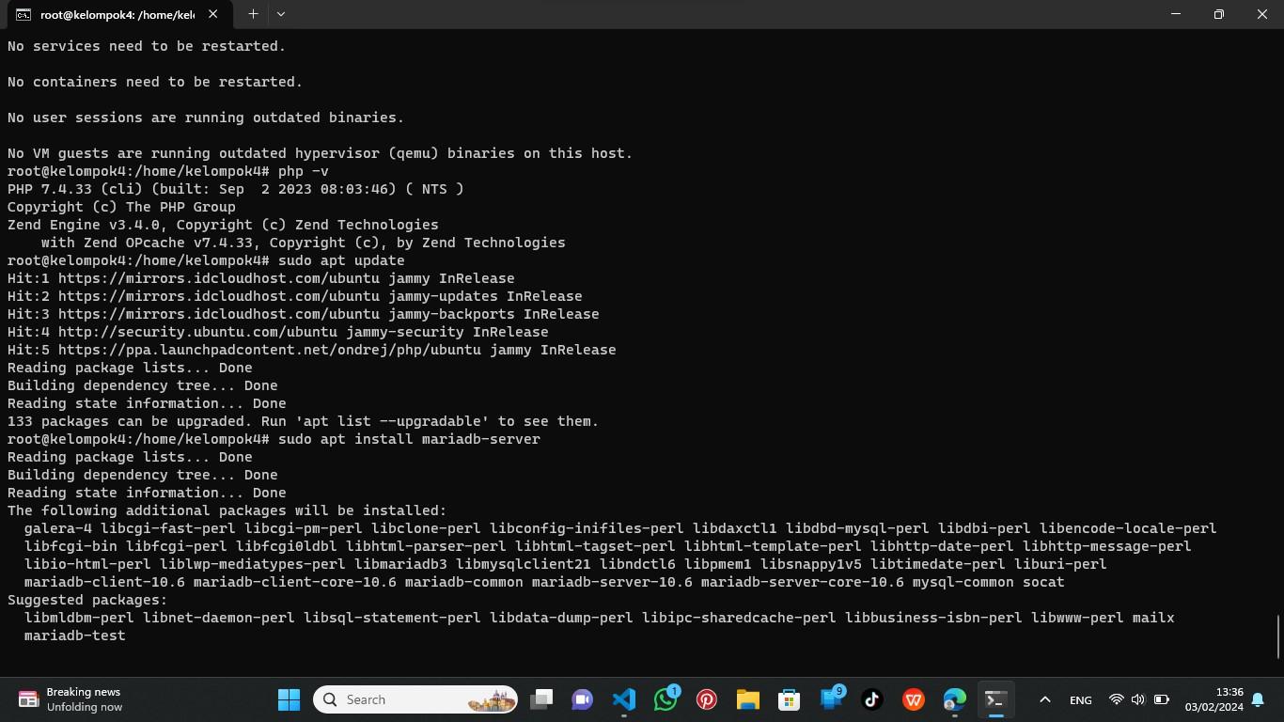Click the 'sudo apt update' command text

[341, 260]
